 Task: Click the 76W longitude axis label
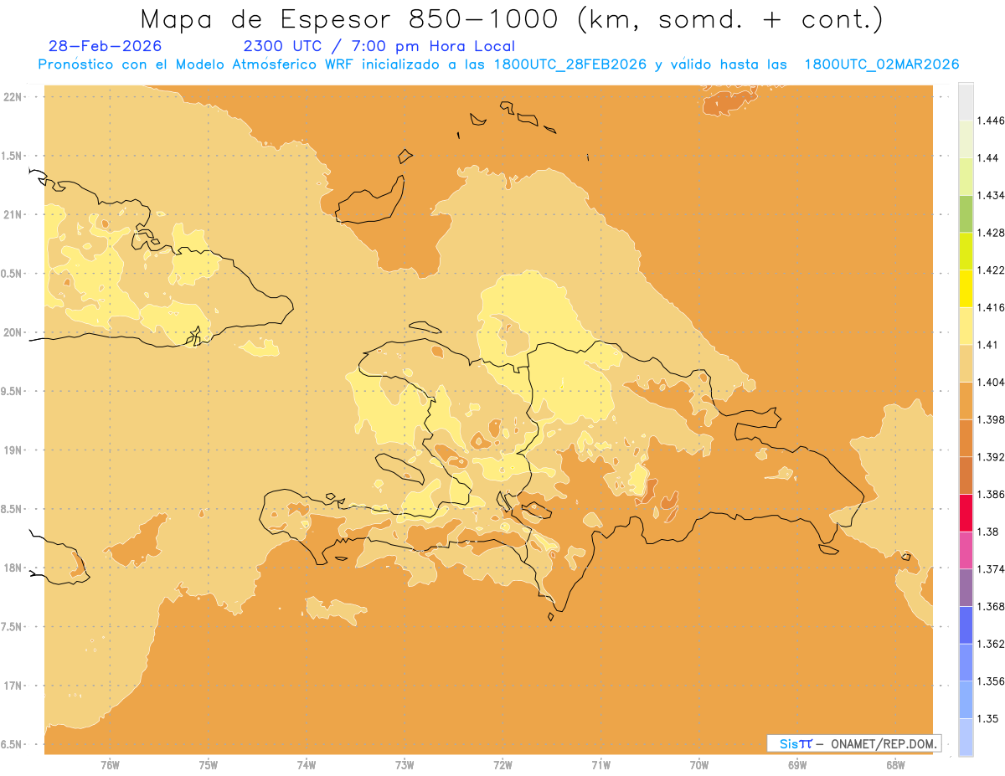pos(110,765)
